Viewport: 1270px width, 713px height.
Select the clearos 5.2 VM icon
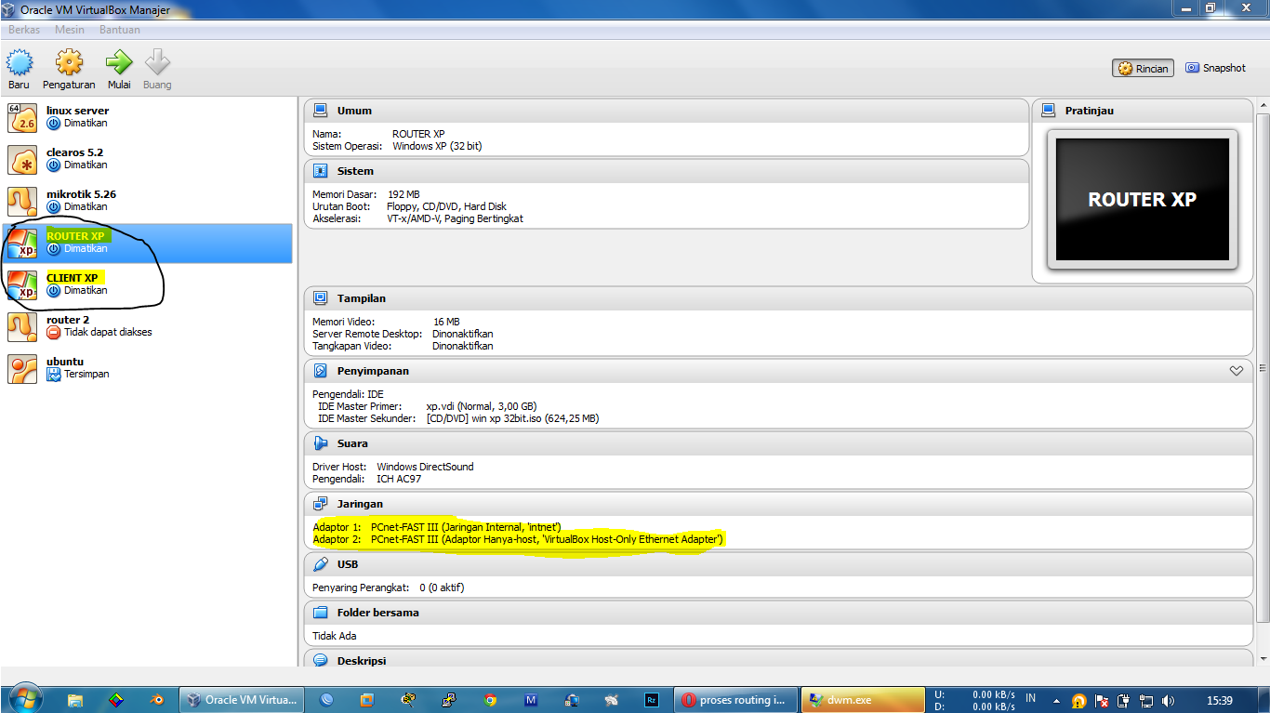(x=22, y=160)
